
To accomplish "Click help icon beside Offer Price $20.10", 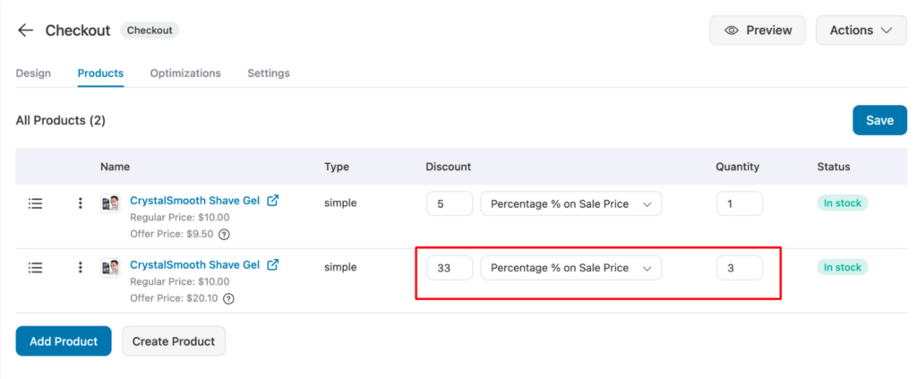I will pos(228,298).
